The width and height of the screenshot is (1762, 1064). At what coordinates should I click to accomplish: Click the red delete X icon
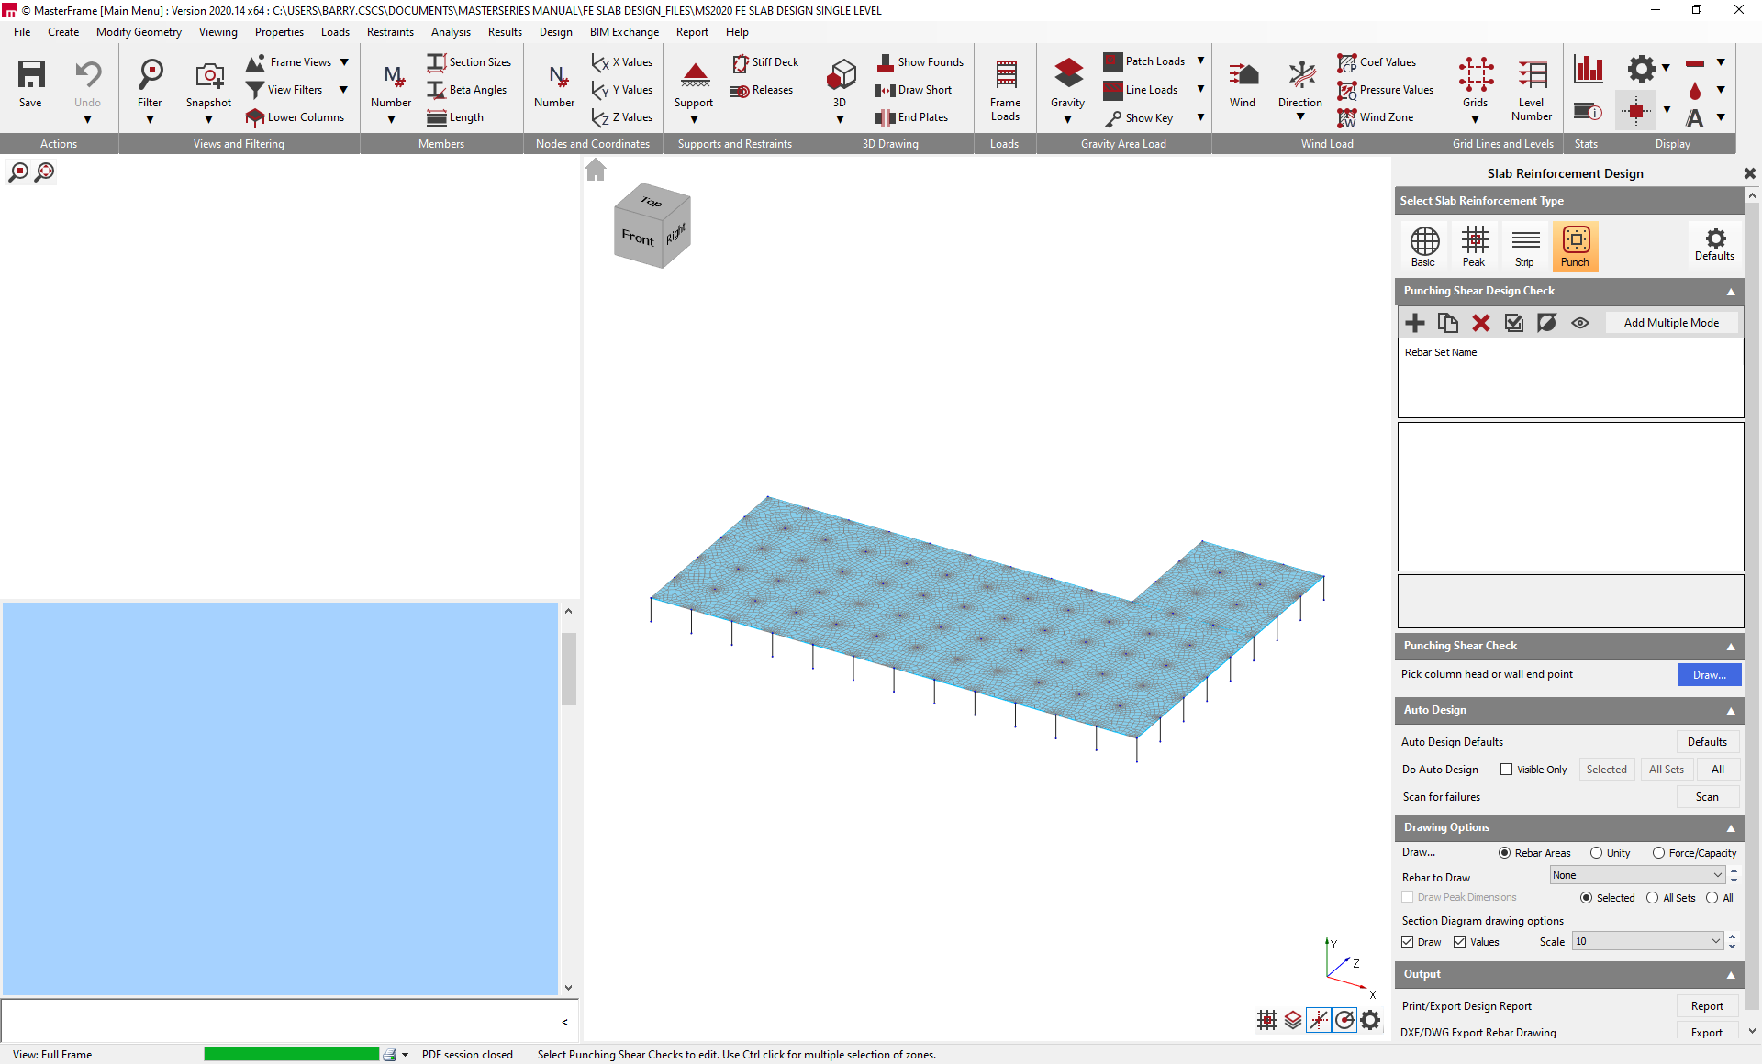(x=1480, y=323)
